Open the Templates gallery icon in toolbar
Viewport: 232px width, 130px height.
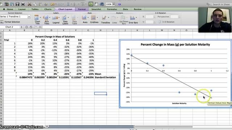pos(7,4)
